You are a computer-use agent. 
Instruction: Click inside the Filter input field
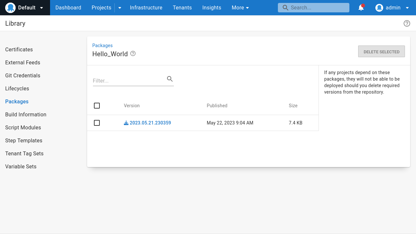tap(127, 81)
